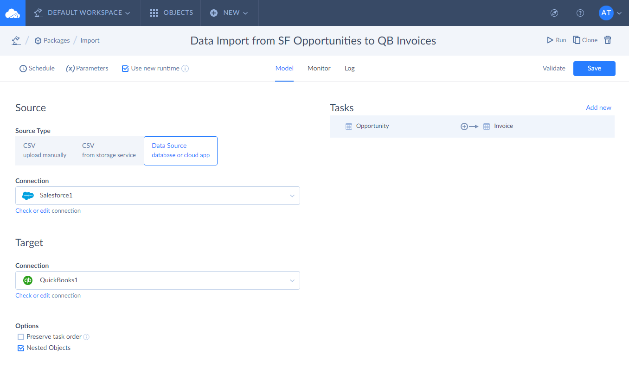Switch to the Model tab

pyautogui.click(x=284, y=68)
